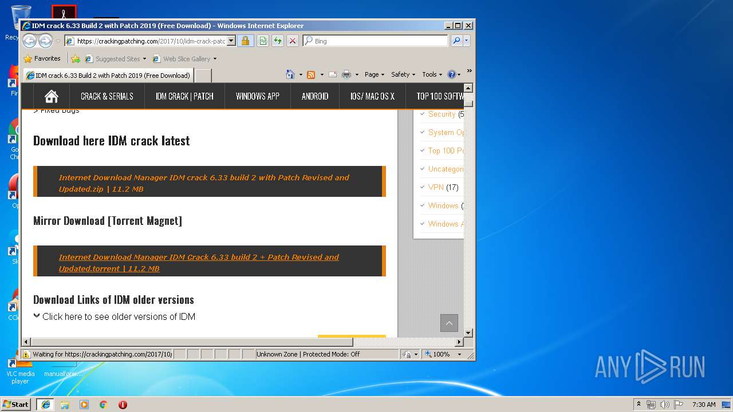This screenshot has width=733, height=412.
Task: Click the vertical scrollbar down arrow
Action: 468,332
